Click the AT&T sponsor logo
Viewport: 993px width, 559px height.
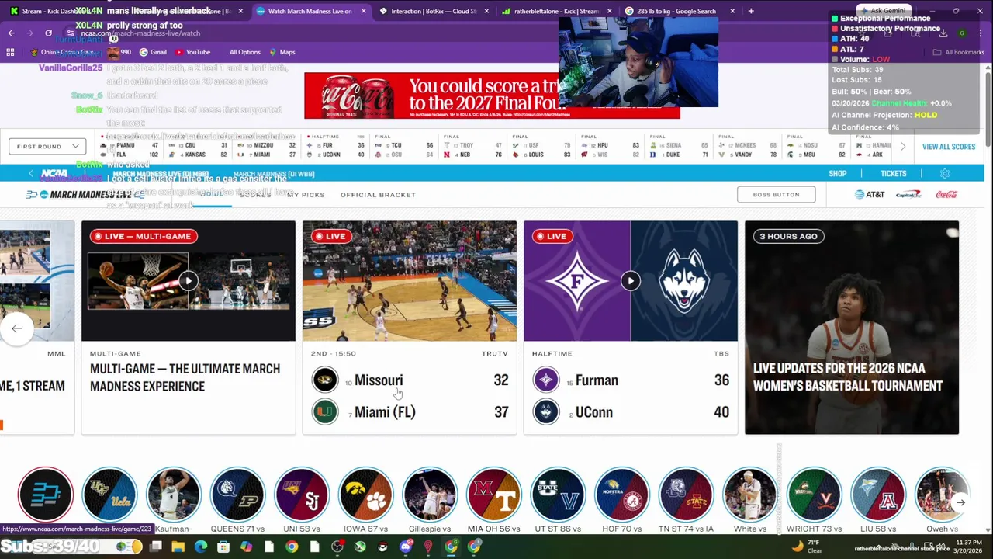pos(869,194)
